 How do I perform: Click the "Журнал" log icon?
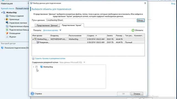[x=7, y=37]
